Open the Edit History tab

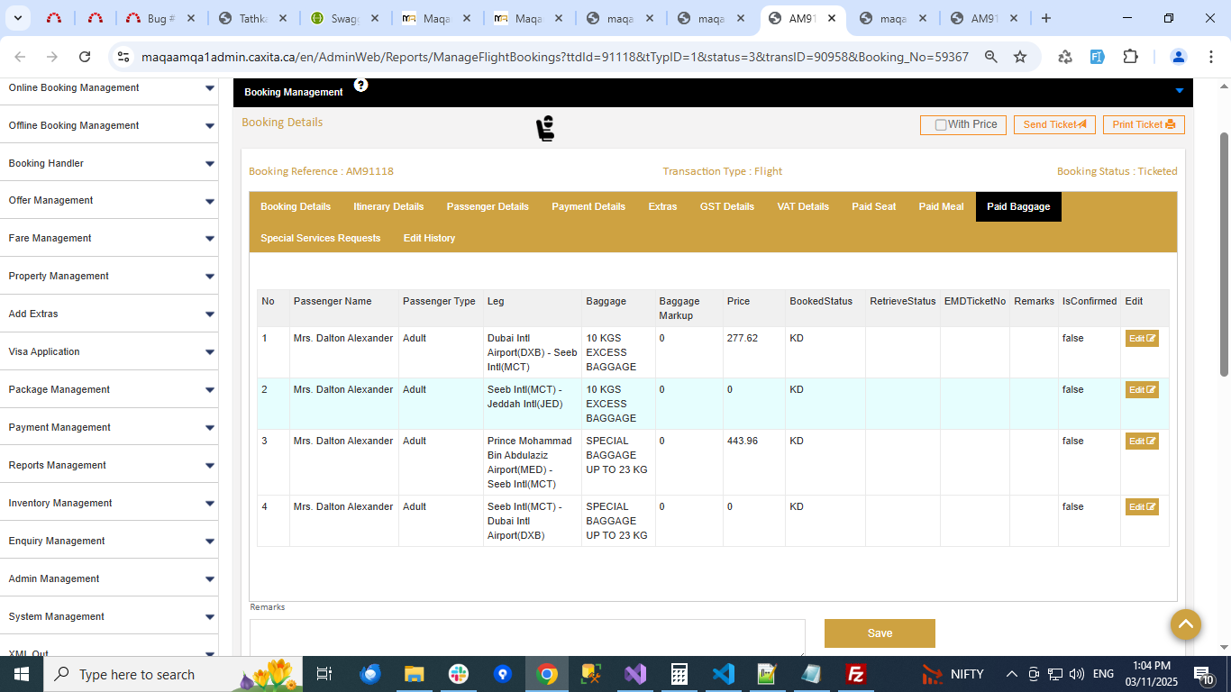tap(429, 238)
